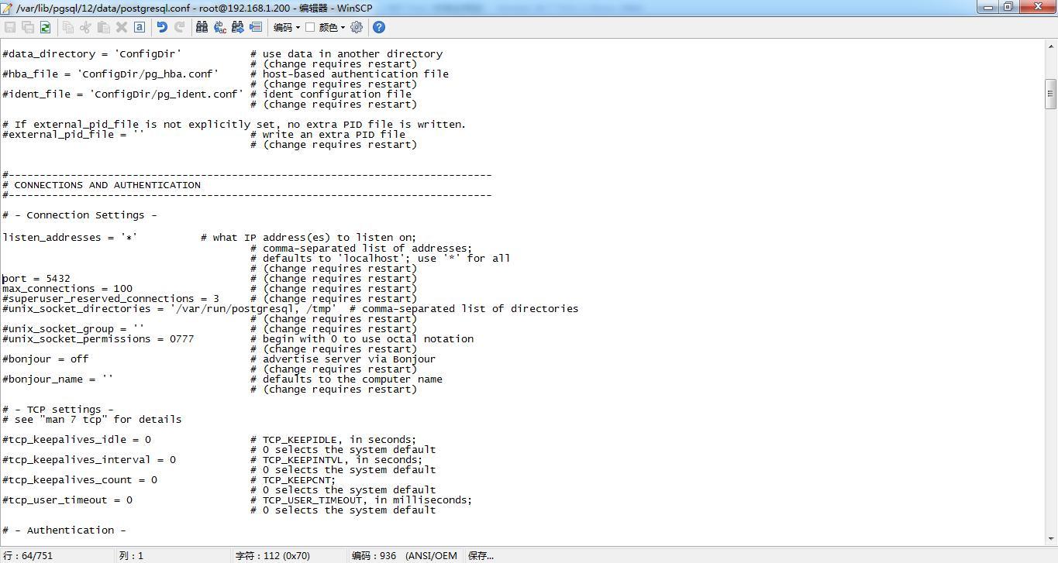Click the scrollbar down arrow

[x=1051, y=538]
